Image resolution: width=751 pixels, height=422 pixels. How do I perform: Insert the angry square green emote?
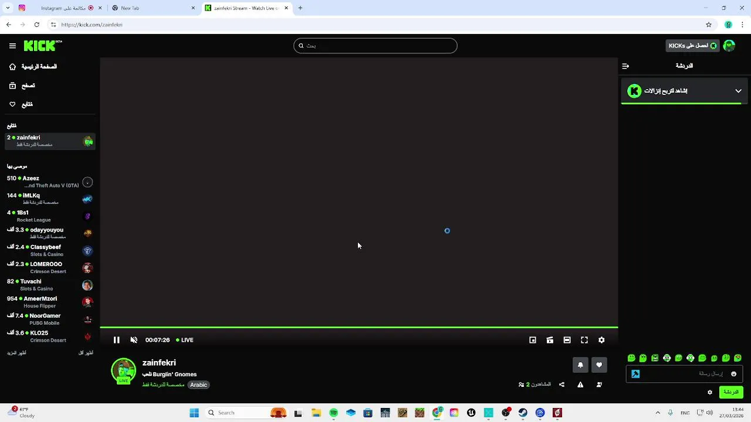(x=655, y=358)
